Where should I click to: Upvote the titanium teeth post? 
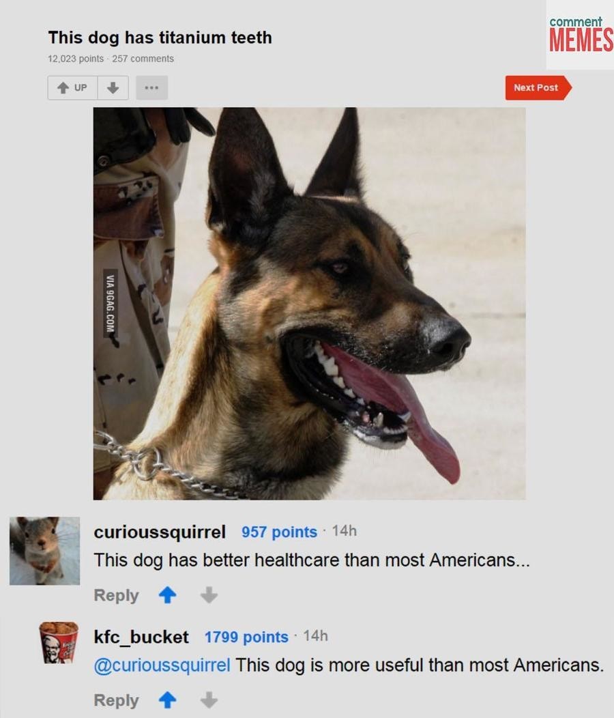(x=72, y=87)
